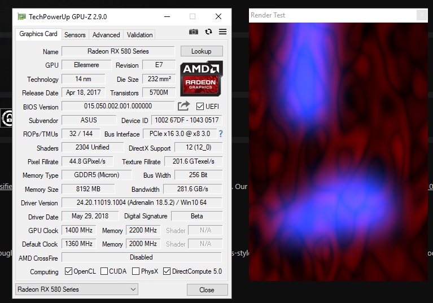This screenshot has height=303, width=433.
Task: Click the Memory Size value 8192 MB
Action: pyautogui.click(x=88, y=189)
